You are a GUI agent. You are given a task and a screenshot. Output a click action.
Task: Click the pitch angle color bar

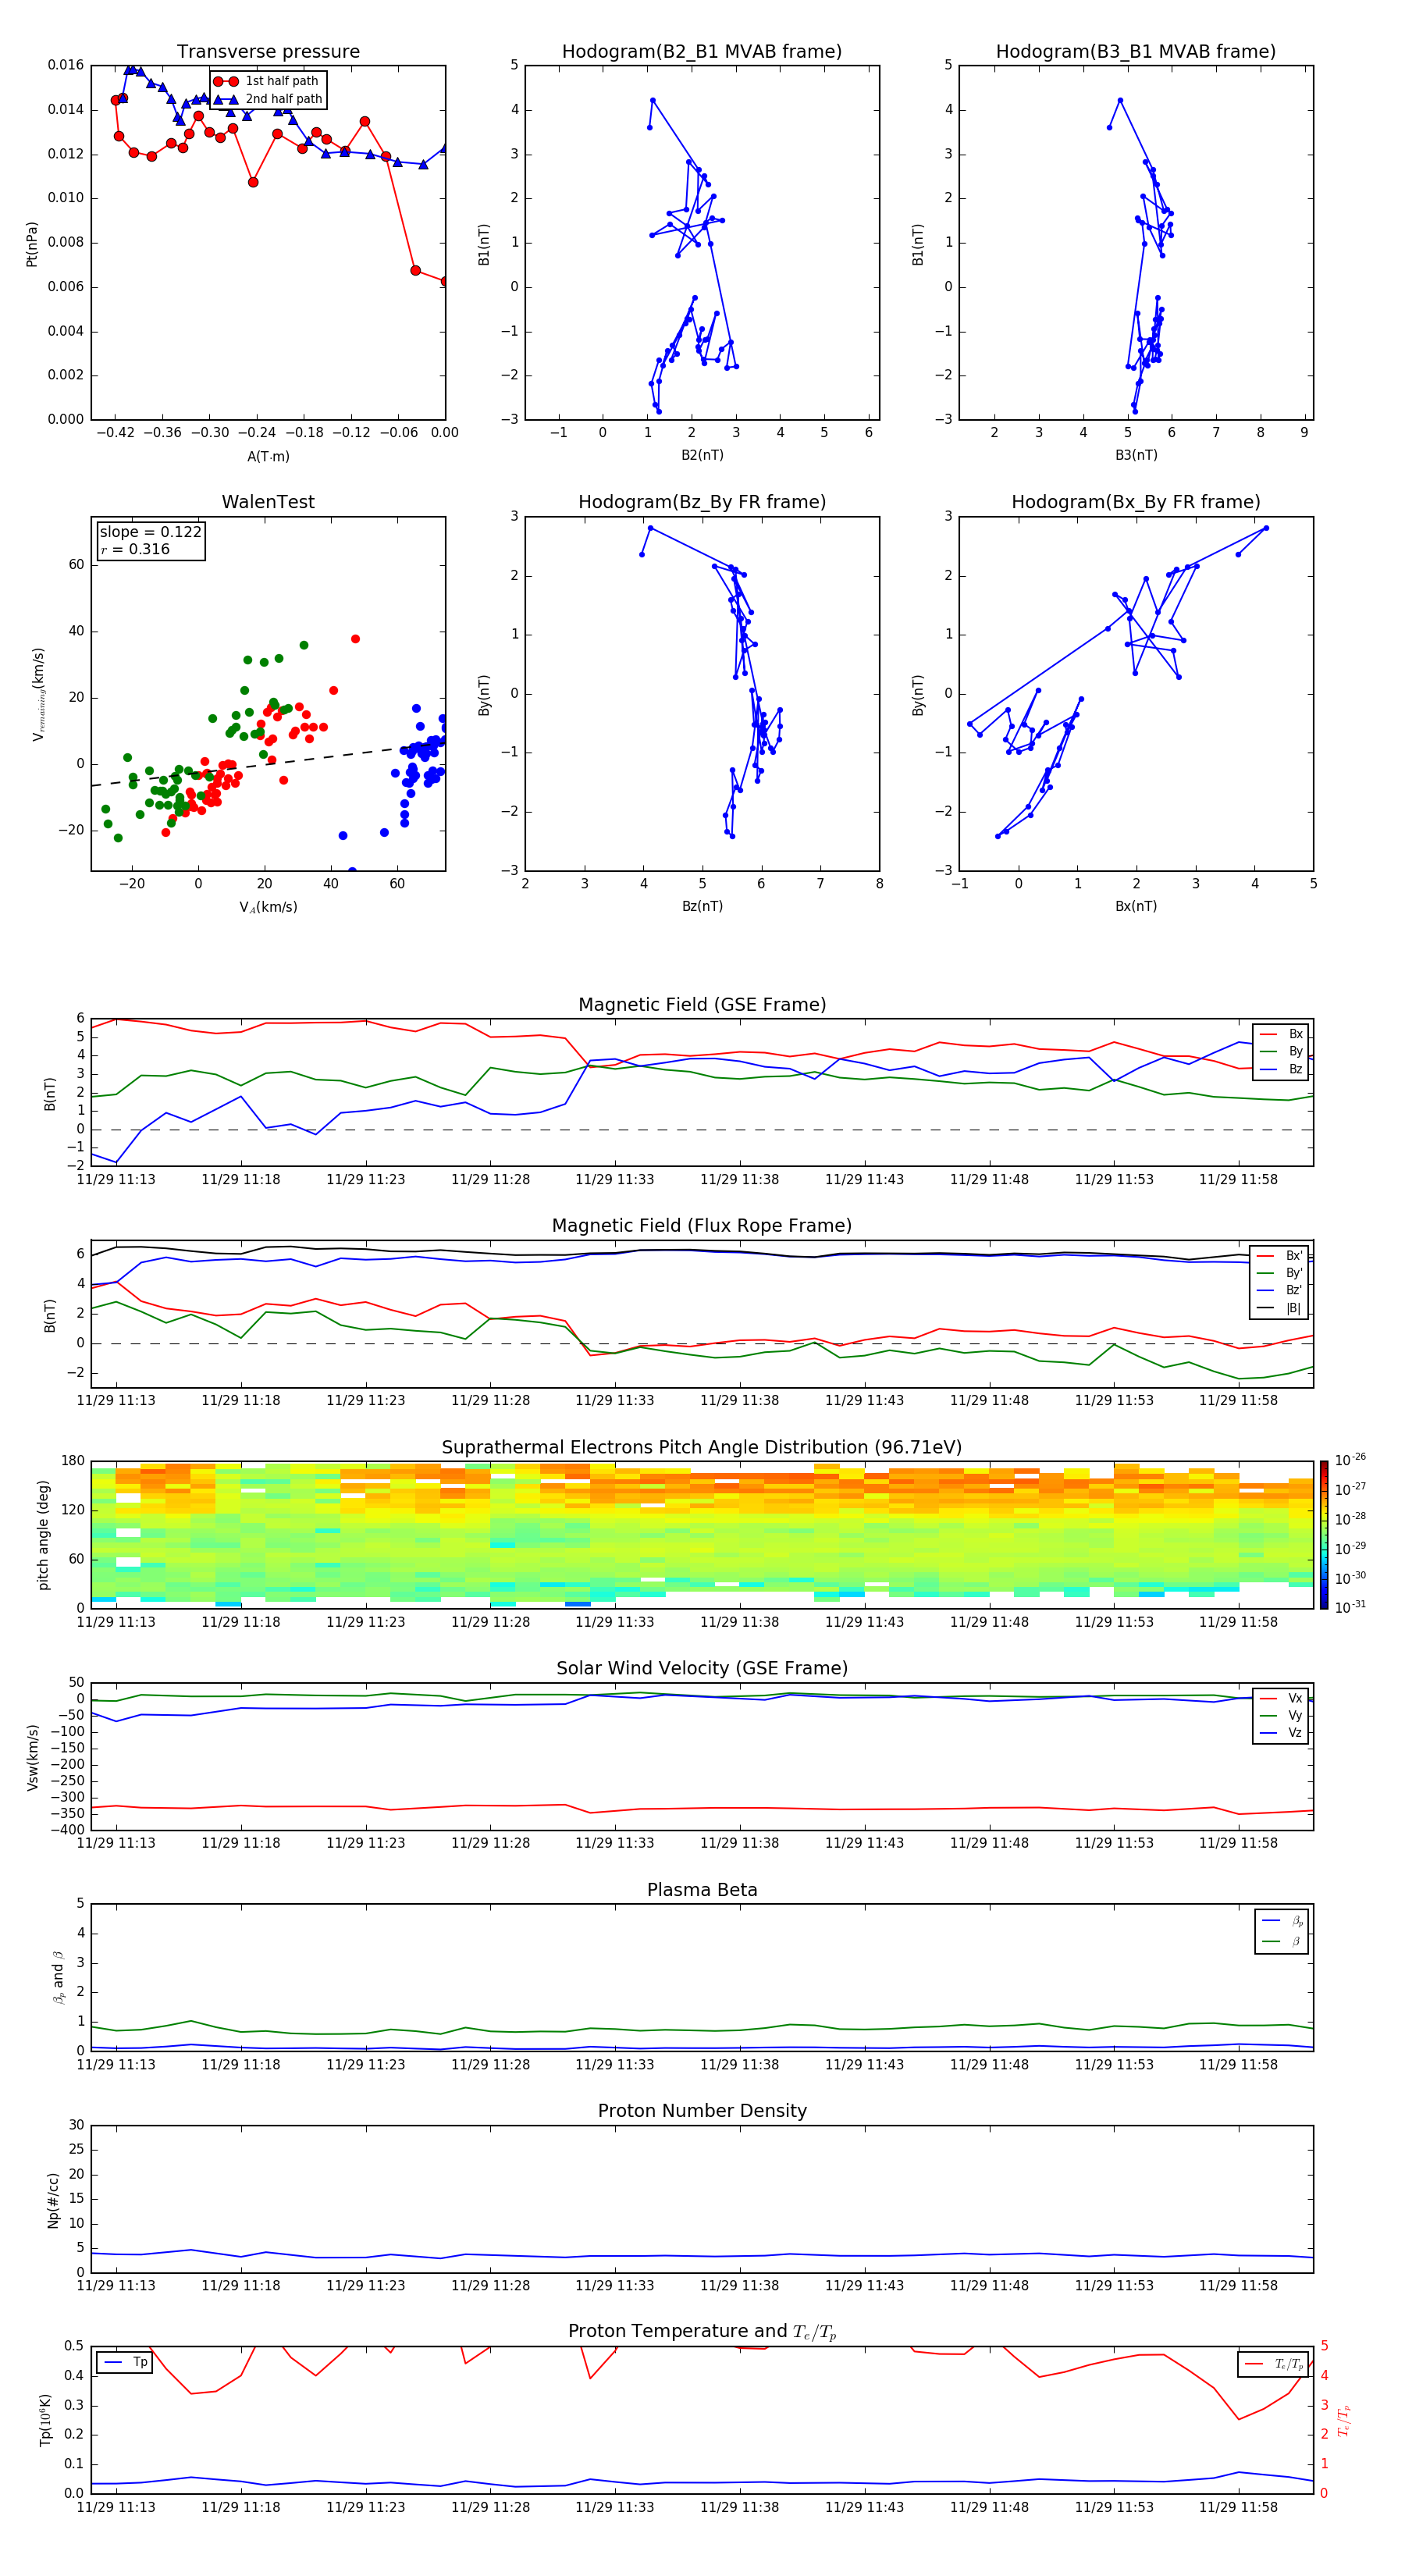(x=1324, y=1535)
